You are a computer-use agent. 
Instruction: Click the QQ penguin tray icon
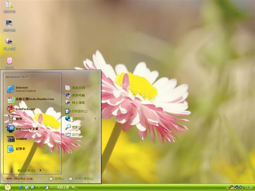pos(232,187)
